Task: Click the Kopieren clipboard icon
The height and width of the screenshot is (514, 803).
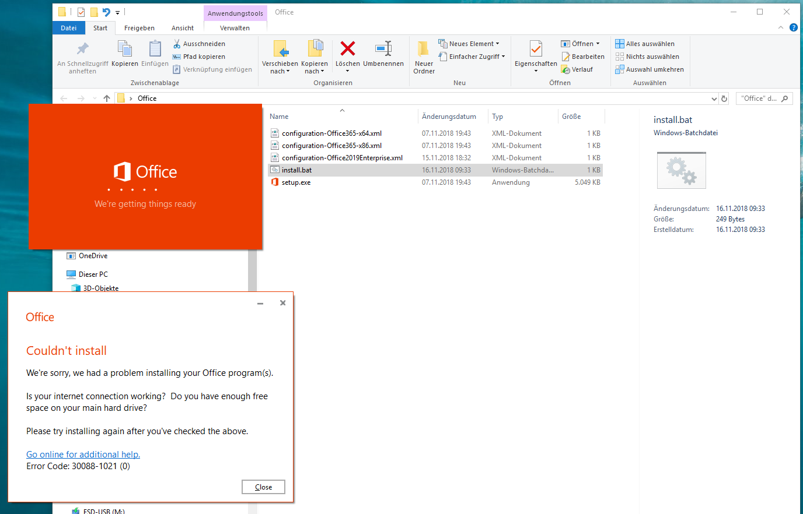Action: (125, 48)
